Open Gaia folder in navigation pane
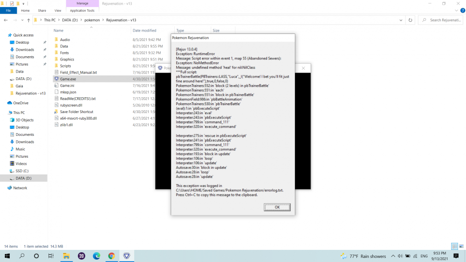The width and height of the screenshot is (466, 262). pos(19,86)
